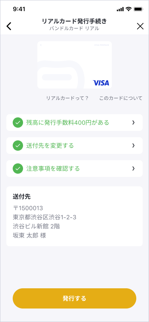Open the このカードについて link
The image size is (149, 322).
(121, 98)
